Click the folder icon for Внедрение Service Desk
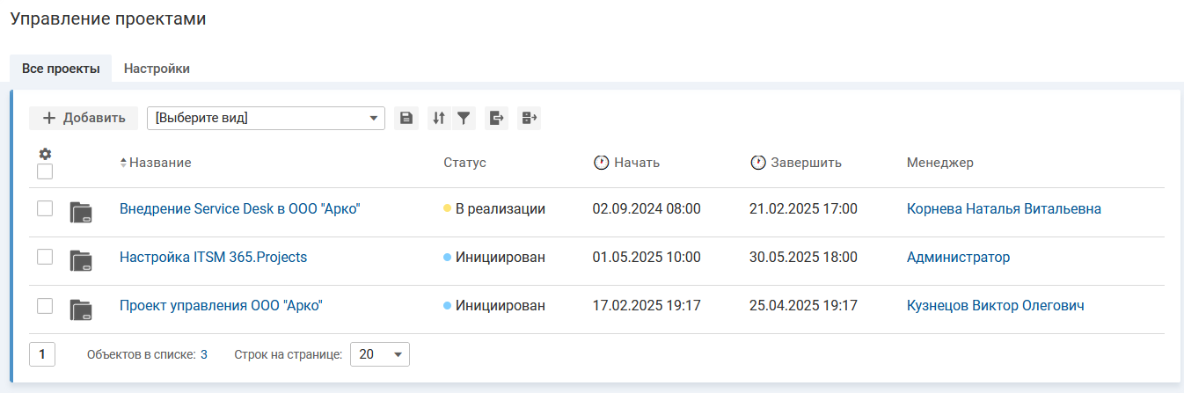 [81, 210]
